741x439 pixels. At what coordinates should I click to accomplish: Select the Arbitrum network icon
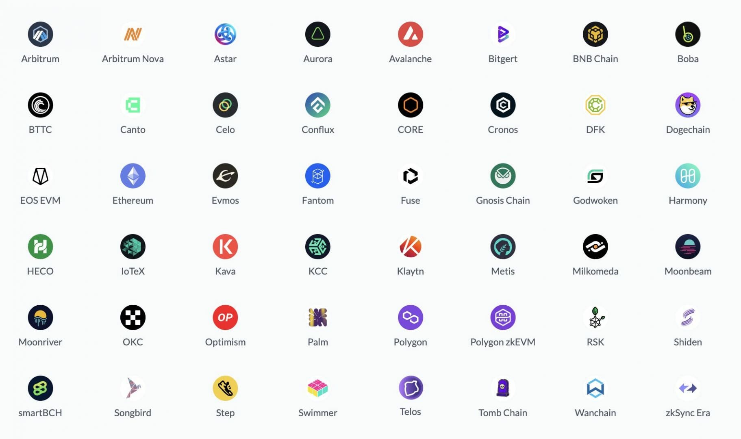(x=40, y=34)
